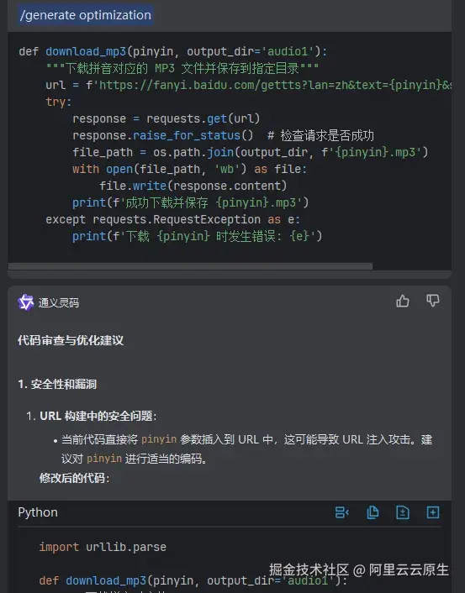Click the section title 1. 安全性和漏洞
Screen dimensions: 465x593
click(57, 384)
